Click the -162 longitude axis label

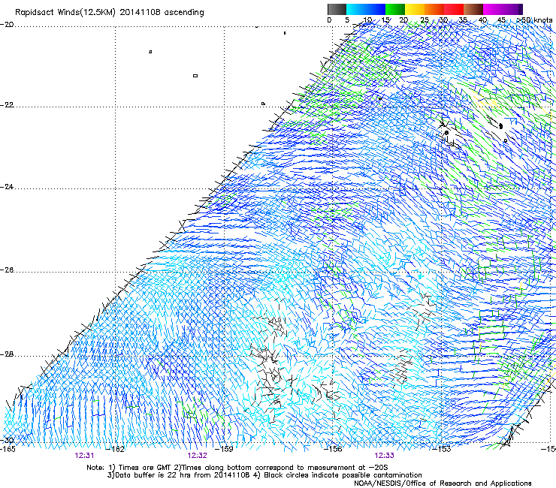(116, 449)
